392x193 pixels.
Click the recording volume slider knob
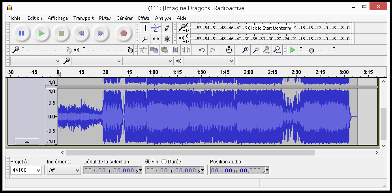pyautogui.click(x=69, y=51)
